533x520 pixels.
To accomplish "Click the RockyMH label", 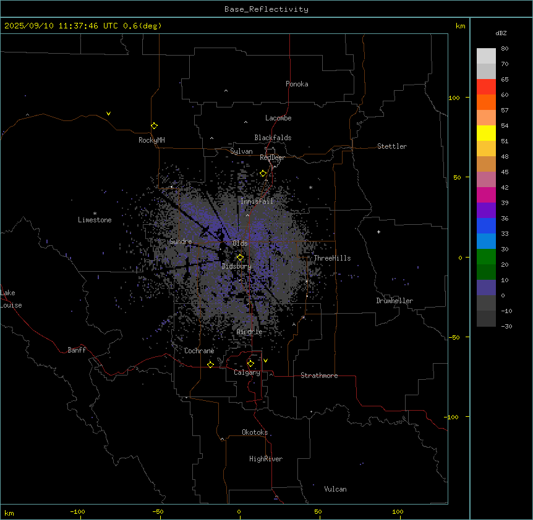I will click(151, 140).
